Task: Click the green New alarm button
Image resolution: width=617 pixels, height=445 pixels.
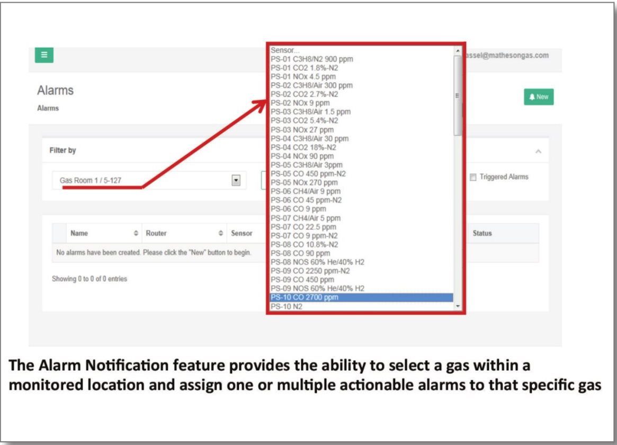Action: click(538, 97)
